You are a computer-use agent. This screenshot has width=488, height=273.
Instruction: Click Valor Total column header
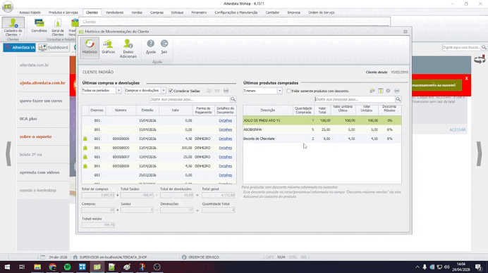322,110
